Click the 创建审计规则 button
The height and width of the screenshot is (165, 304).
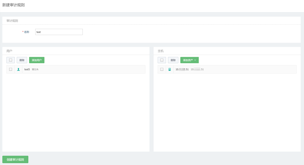[15, 160]
